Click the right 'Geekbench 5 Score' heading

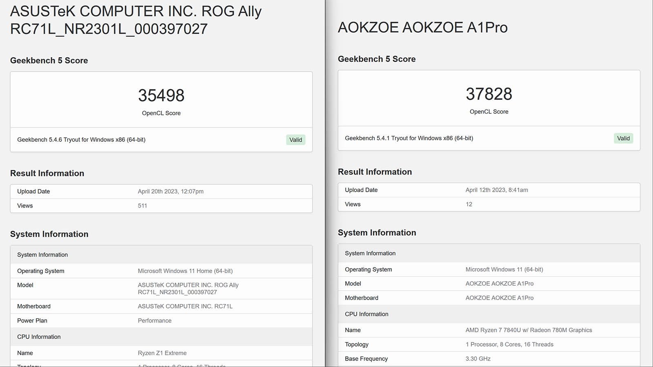coord(377,59)
